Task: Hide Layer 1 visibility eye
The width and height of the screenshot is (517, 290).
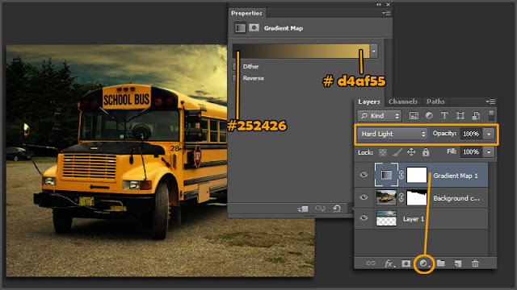Action: (364, 218)
